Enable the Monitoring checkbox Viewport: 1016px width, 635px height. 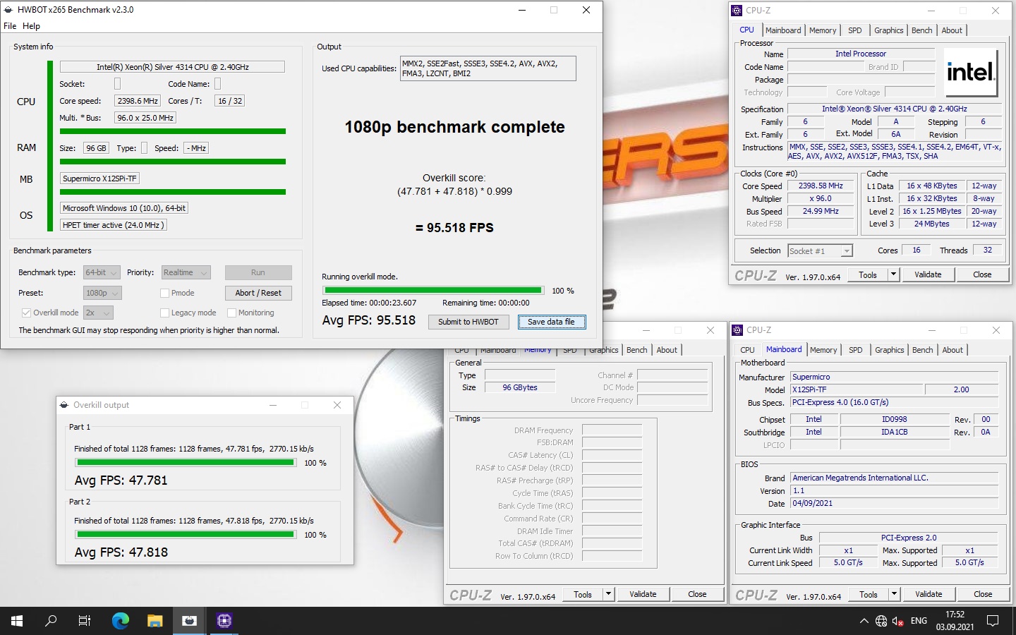click(231, 313)
